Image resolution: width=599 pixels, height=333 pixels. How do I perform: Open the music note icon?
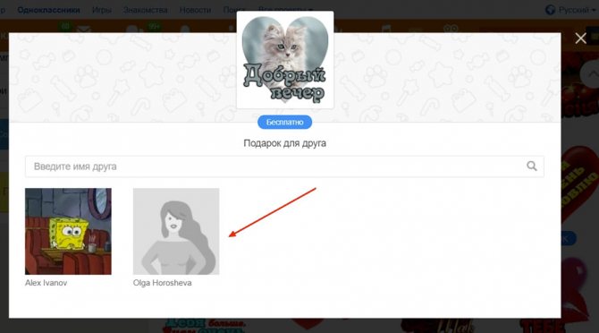click(386, 29)
